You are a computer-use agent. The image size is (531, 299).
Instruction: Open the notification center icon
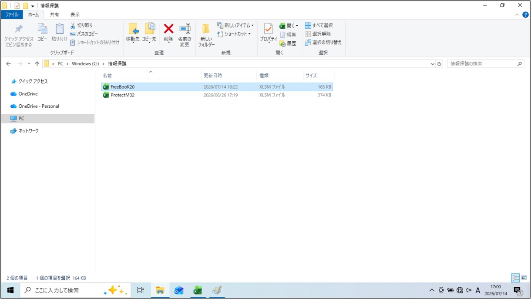518,290
